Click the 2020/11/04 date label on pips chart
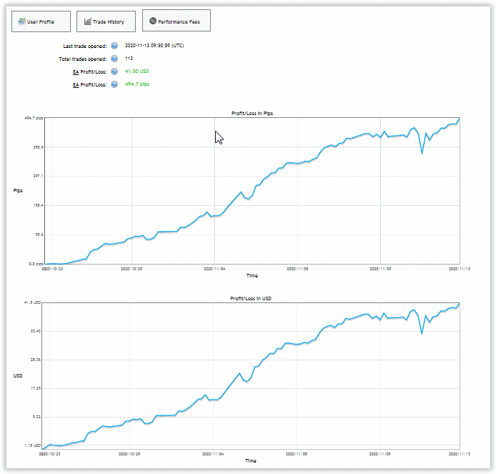 [x=214, y=269]
